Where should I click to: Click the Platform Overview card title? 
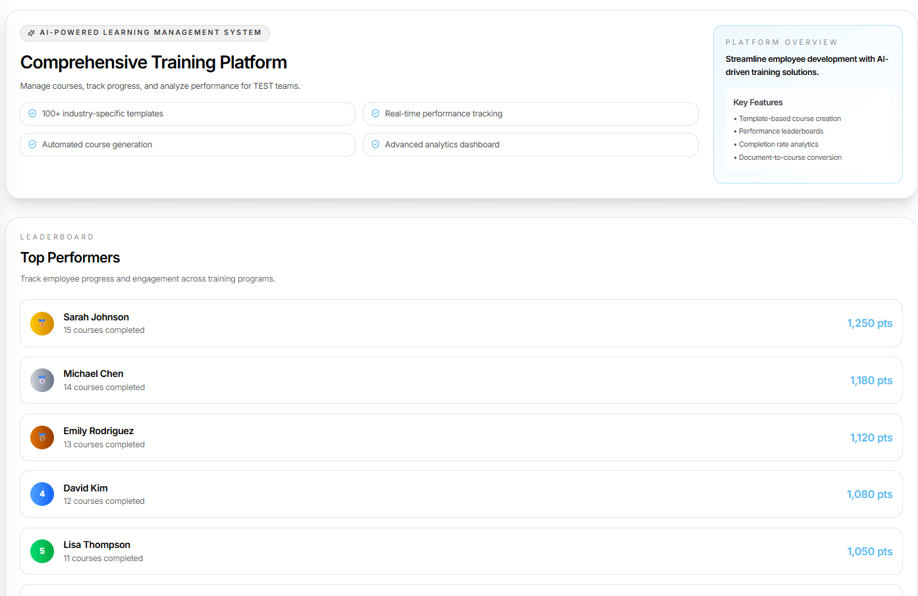point(781,42)
